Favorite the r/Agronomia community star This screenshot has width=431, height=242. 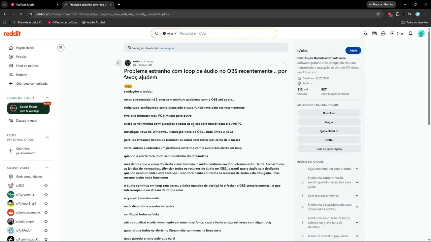pyautogui.click(x=46, y=195)
